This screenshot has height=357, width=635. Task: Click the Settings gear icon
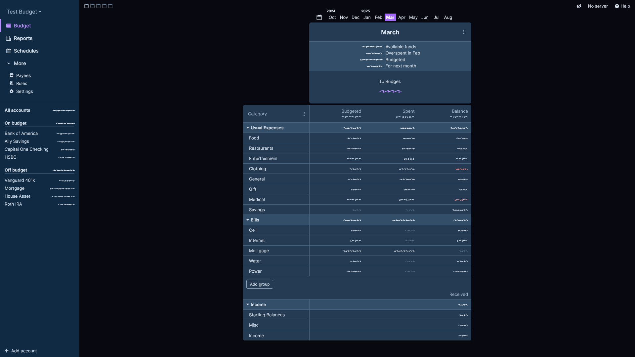click(12, 92)
